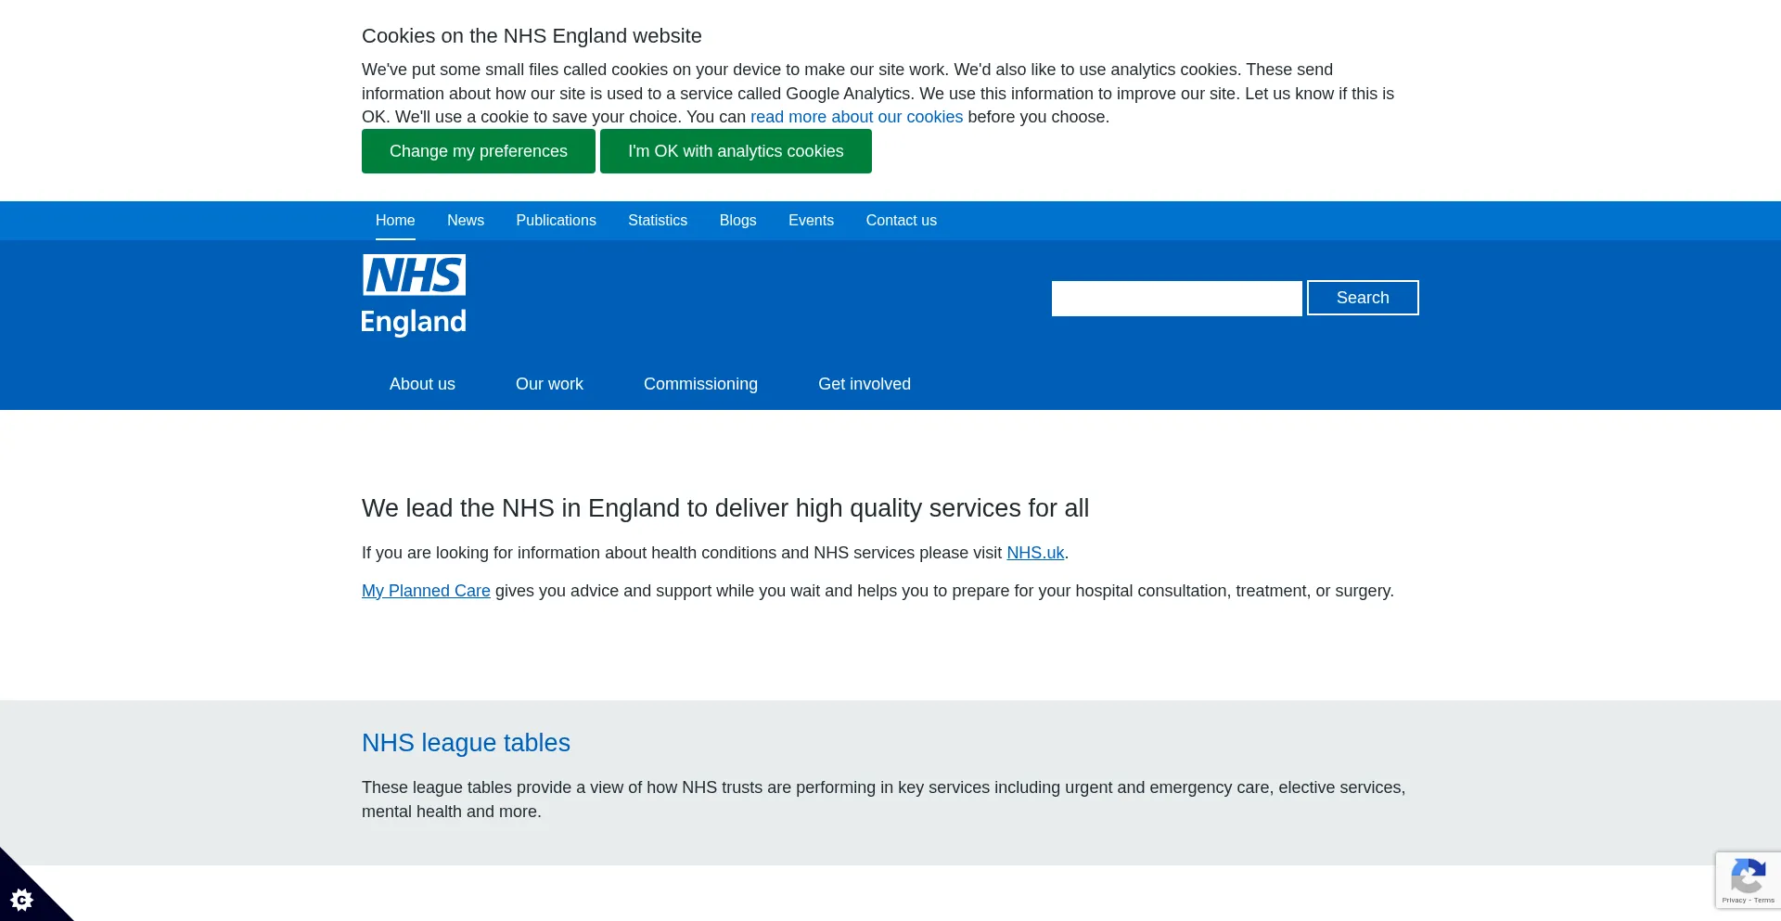Open the Statistics page
This screenshot has height=921, width=1781.
(658, 221)
